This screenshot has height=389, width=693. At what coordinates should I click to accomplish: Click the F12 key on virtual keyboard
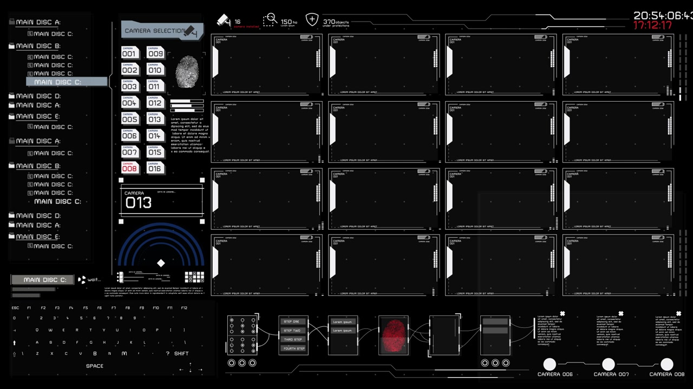(x=184, y=308)
